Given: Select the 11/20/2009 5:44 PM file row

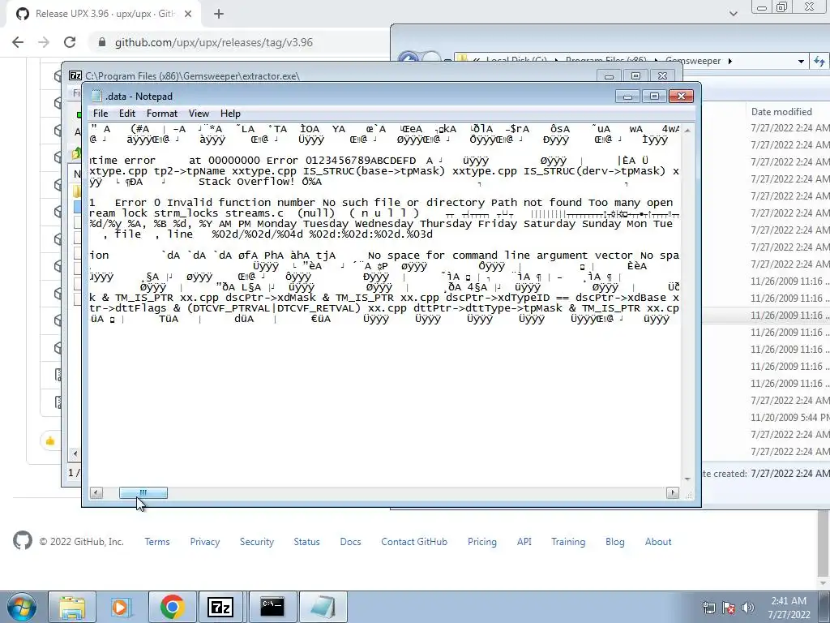Looking at the screenshot, I should tap(789, 418).
